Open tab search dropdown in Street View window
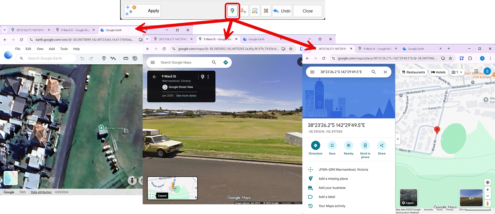Image resolution: width=495 pixels, height=214 pixels. 147,39
